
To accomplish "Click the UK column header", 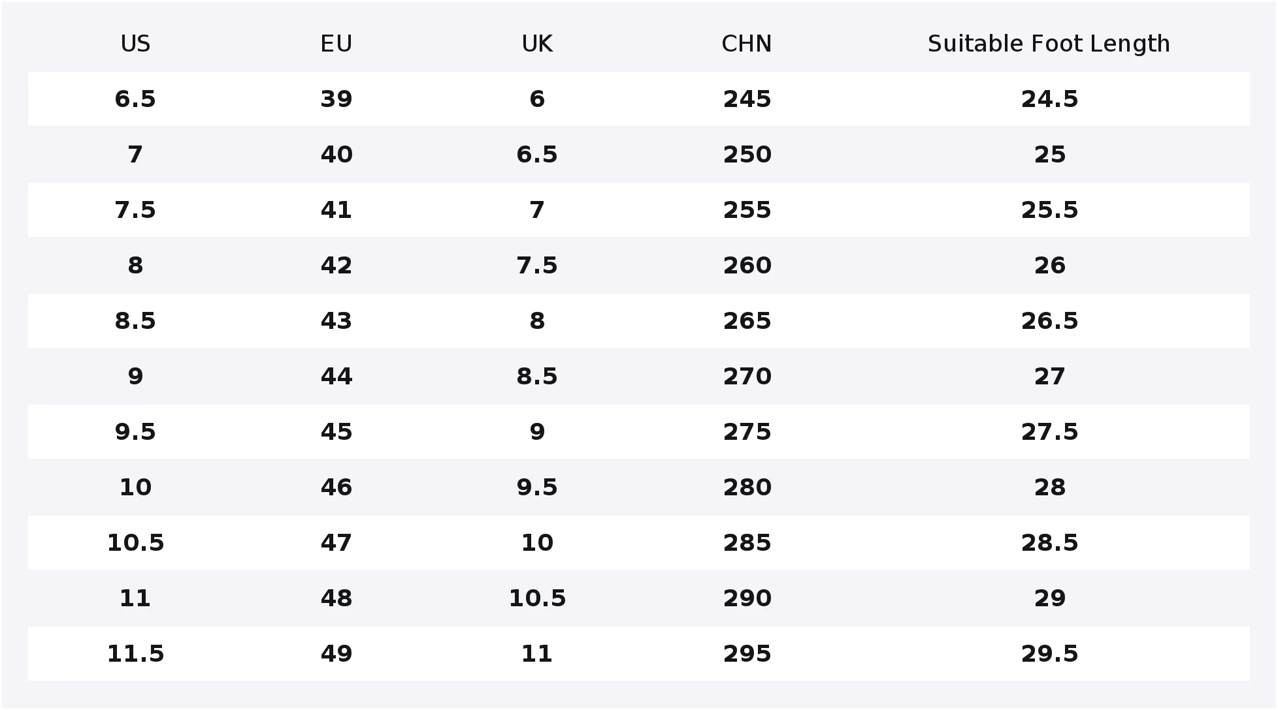I will point(537,44).
